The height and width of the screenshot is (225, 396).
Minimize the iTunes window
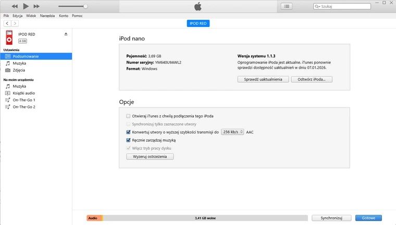pyautogui.click(x=377, y=3)
